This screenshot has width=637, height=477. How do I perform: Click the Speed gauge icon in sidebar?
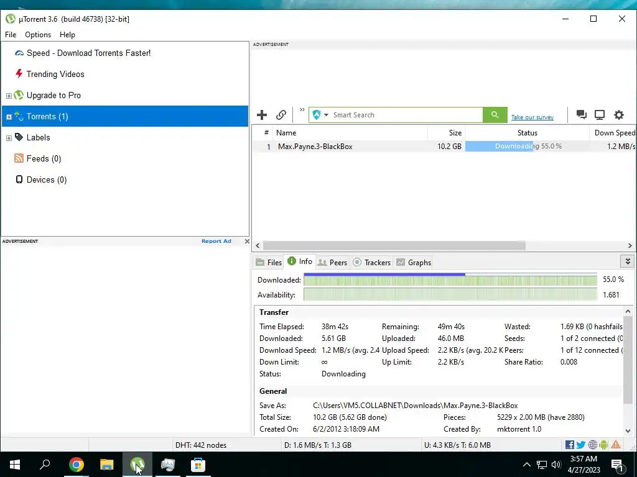click(19, 53)
